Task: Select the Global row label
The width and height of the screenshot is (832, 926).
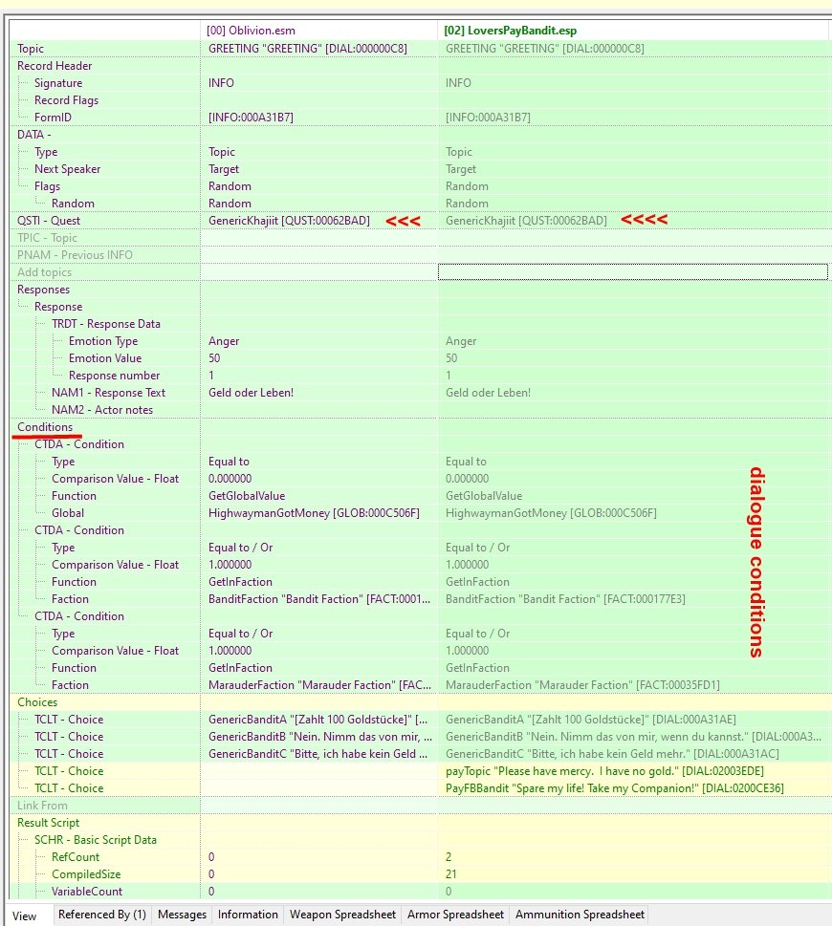Action: 68,512
